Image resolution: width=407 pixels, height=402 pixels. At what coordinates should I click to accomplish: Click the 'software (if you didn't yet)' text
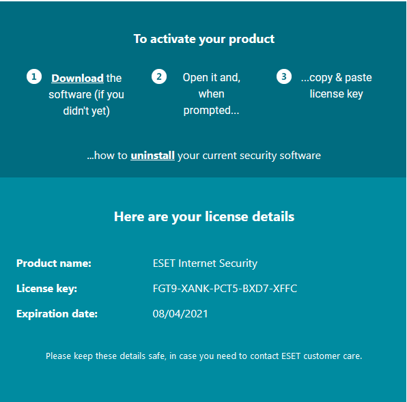87,102
